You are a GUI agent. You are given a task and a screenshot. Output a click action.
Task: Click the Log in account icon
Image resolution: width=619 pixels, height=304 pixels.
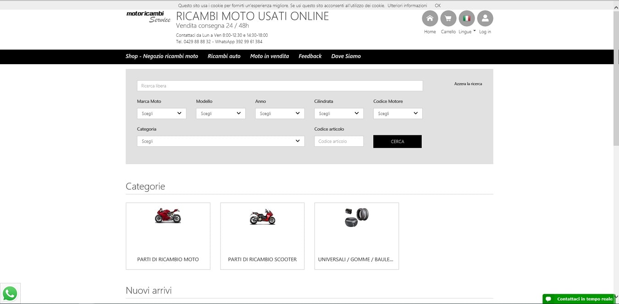tap(485, 19)
